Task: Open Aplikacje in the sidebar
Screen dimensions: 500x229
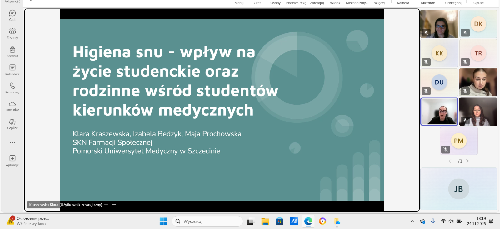Action: [12, 161]
